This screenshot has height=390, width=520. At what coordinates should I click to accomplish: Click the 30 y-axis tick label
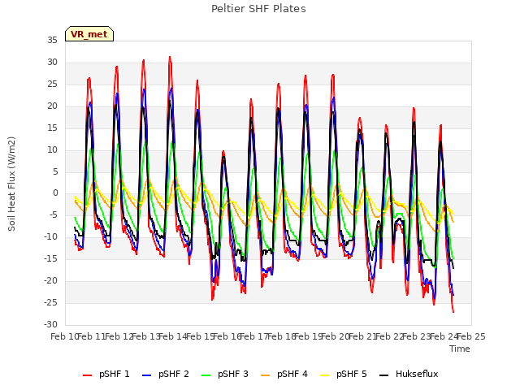tap(52, 62)
